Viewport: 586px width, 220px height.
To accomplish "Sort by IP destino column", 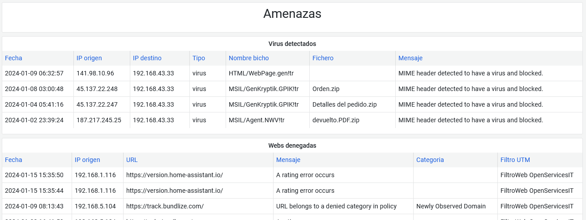I will point(147,58).
